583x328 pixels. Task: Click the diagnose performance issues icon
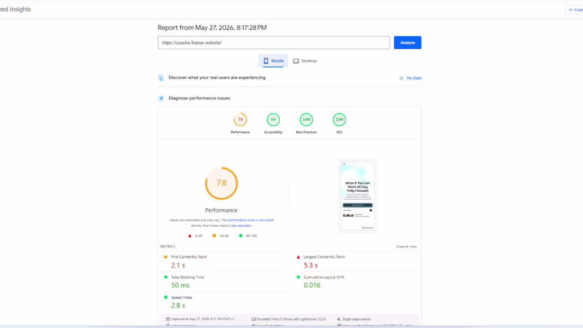tap(161, 98)
